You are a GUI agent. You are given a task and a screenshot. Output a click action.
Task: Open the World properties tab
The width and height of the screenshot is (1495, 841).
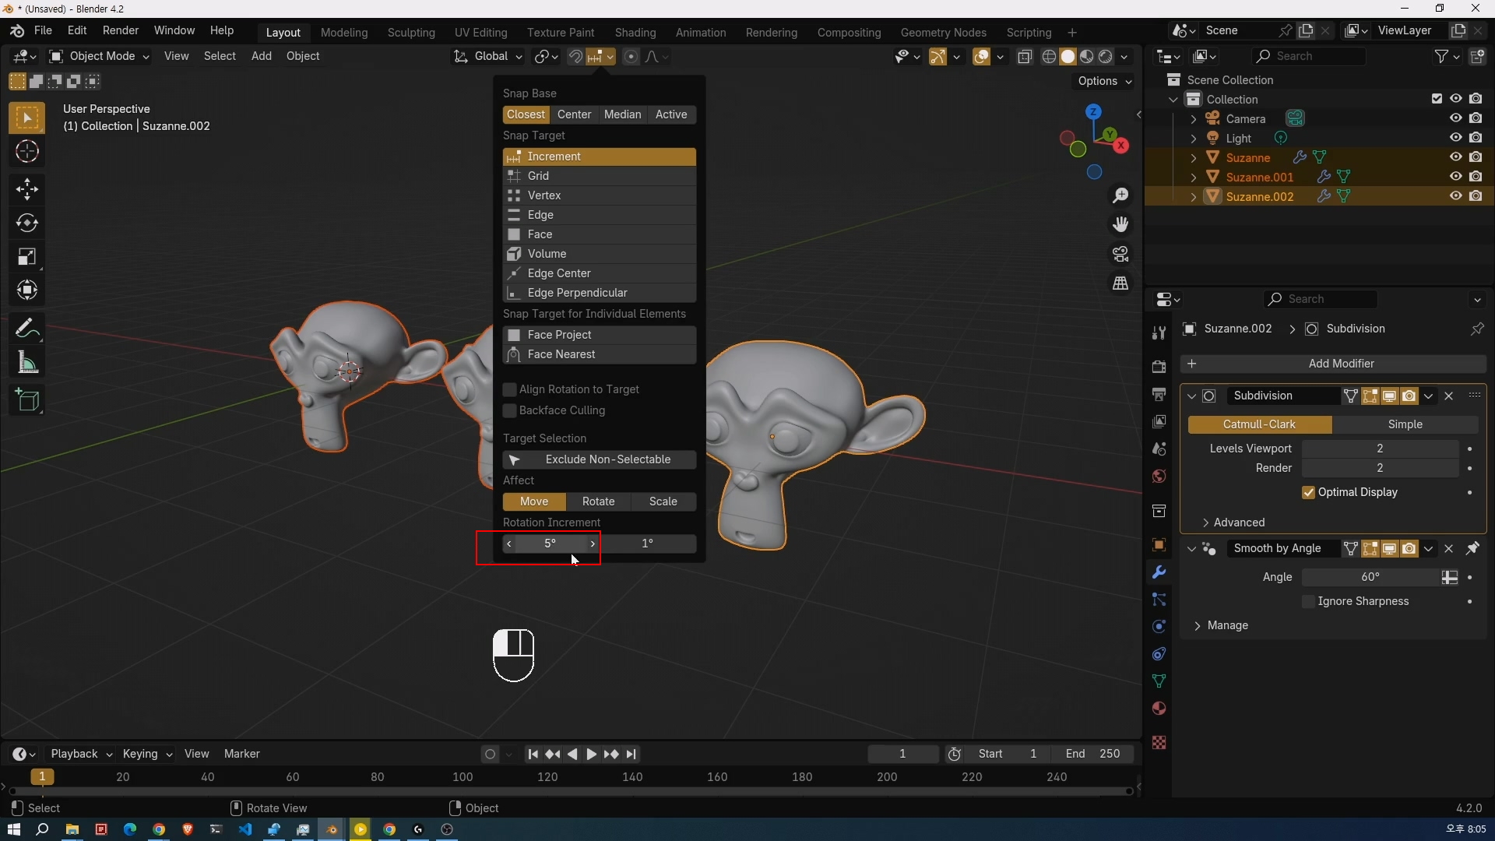coord(1159,477)
